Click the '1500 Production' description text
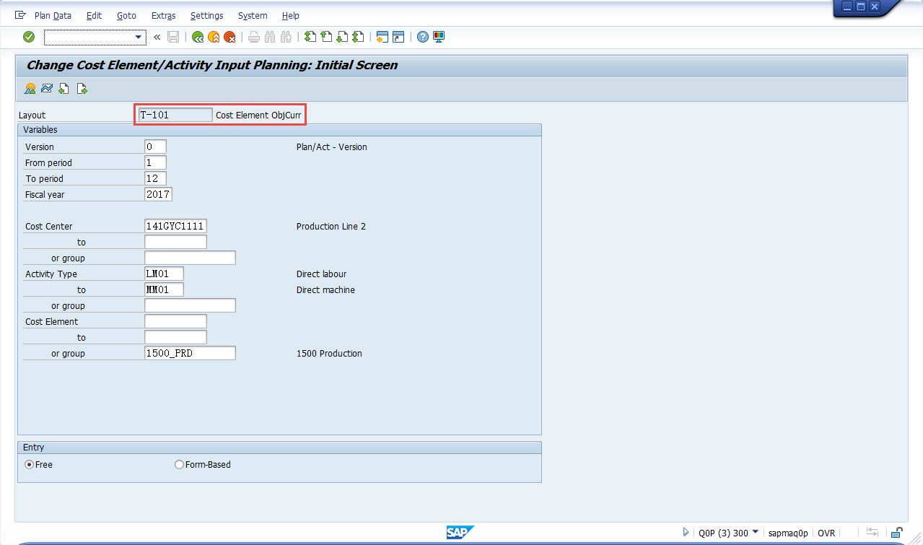The image size is (923, 545). 329,353
